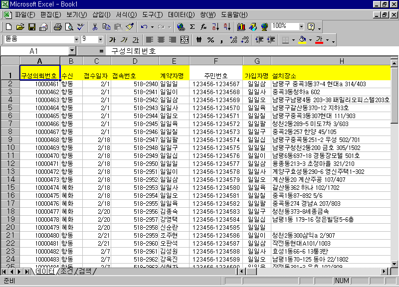This screenshot has height=287, width=399.
Task: Open the 삽입(I) menu
Action: 101,15
